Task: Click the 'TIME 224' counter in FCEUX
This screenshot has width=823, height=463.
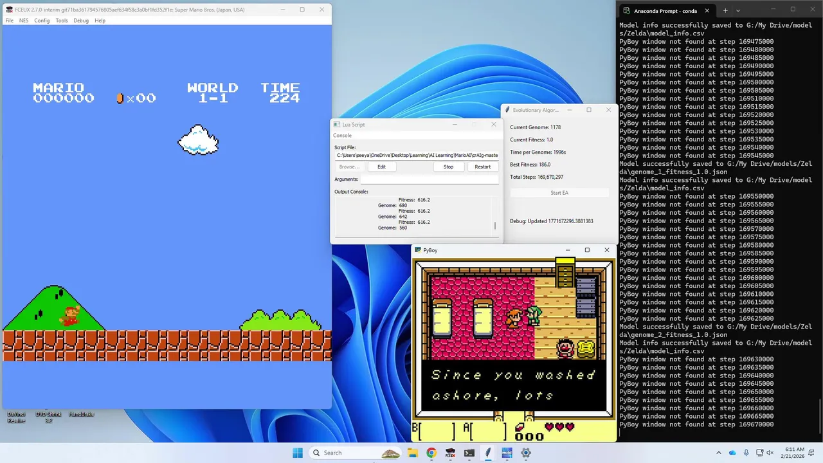Action: pos(280,93)
